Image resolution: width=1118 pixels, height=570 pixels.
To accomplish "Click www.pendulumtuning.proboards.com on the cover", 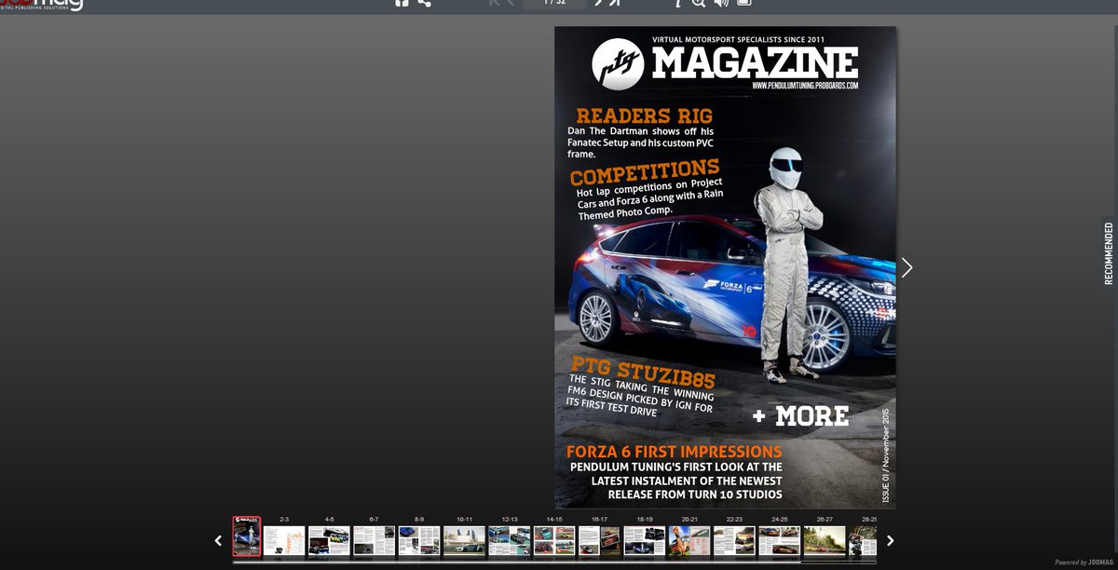I will (x=805, y=85).
